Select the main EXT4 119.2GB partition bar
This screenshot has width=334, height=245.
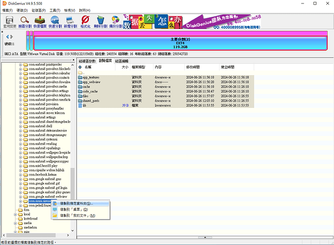point(180,41)
